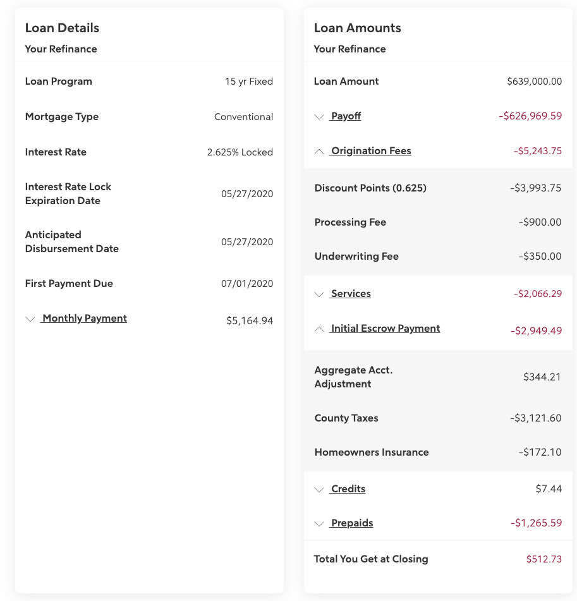Open the Credits details link
577x601 pixels.
348,489
